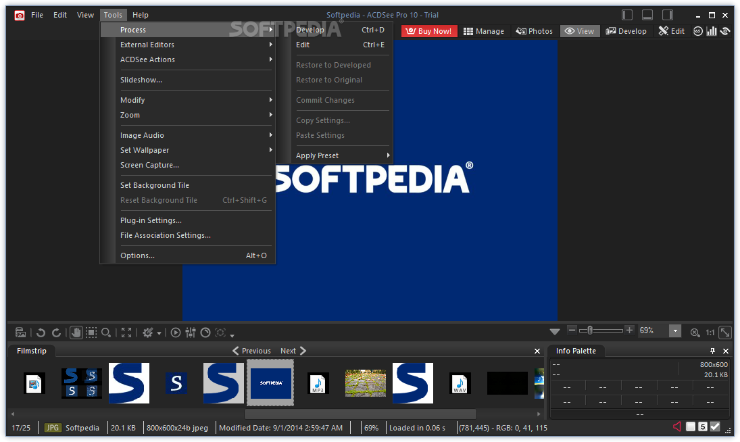The height and width of the screenshot is (442, 740).
Task: Open the 69% zoom dropdown arrow
Action: (x=675, y=330)
